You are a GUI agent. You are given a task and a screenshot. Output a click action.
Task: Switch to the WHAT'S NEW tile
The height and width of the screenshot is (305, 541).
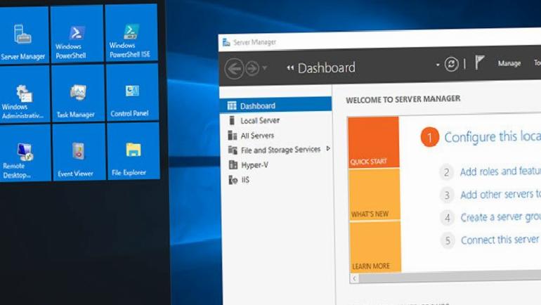374,194
